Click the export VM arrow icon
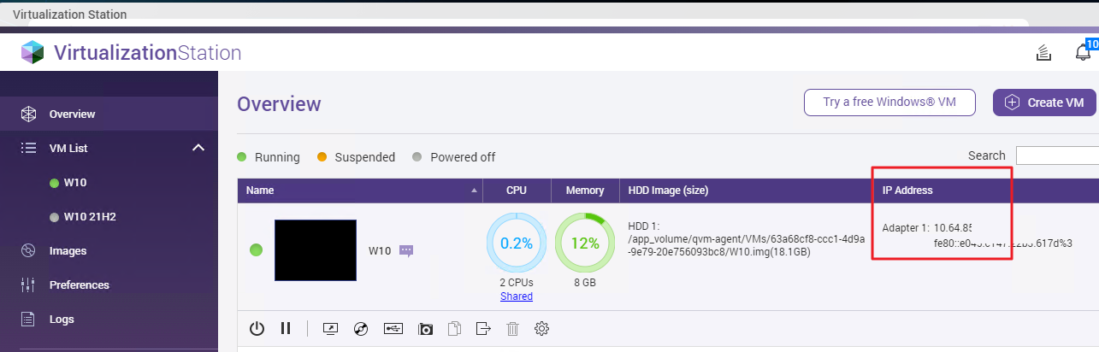The width and height of the screenshot is (1099, 352). coord(484,328)
